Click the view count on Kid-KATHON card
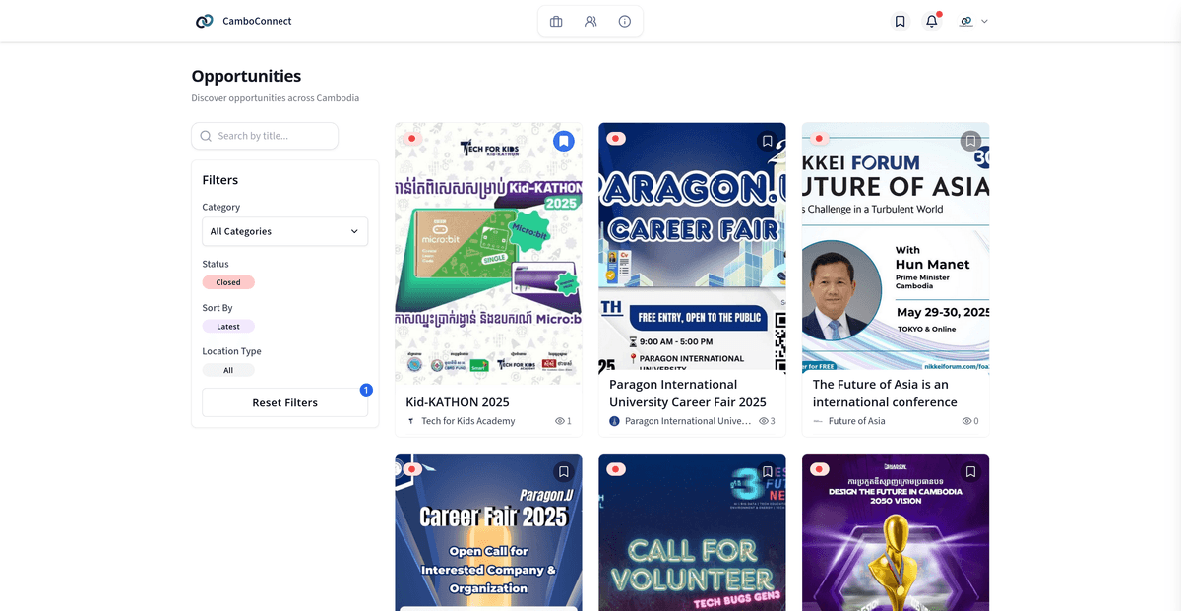 coord(563,421)
